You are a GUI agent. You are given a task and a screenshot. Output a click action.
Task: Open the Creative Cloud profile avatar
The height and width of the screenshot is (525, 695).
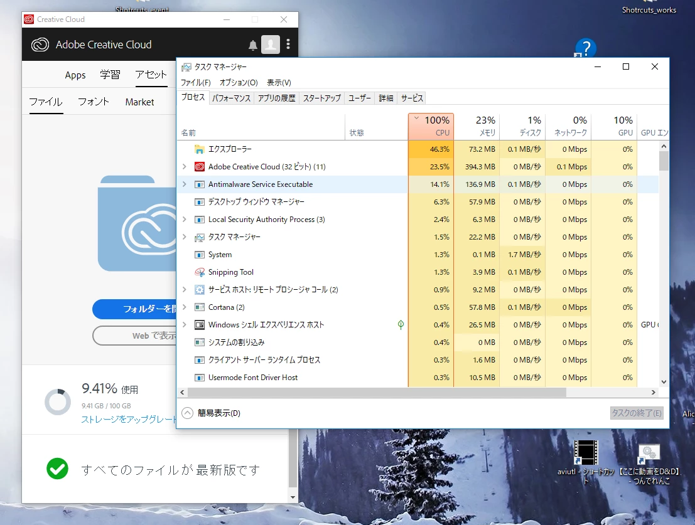tap(271, 45)
